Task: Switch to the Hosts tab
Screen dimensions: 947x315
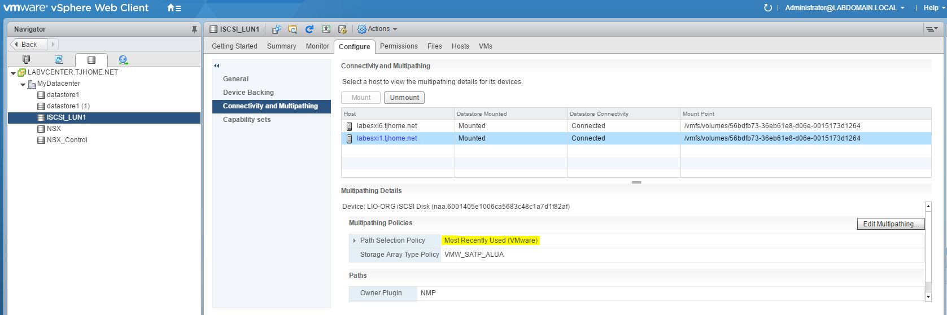Action: [460, 46]
